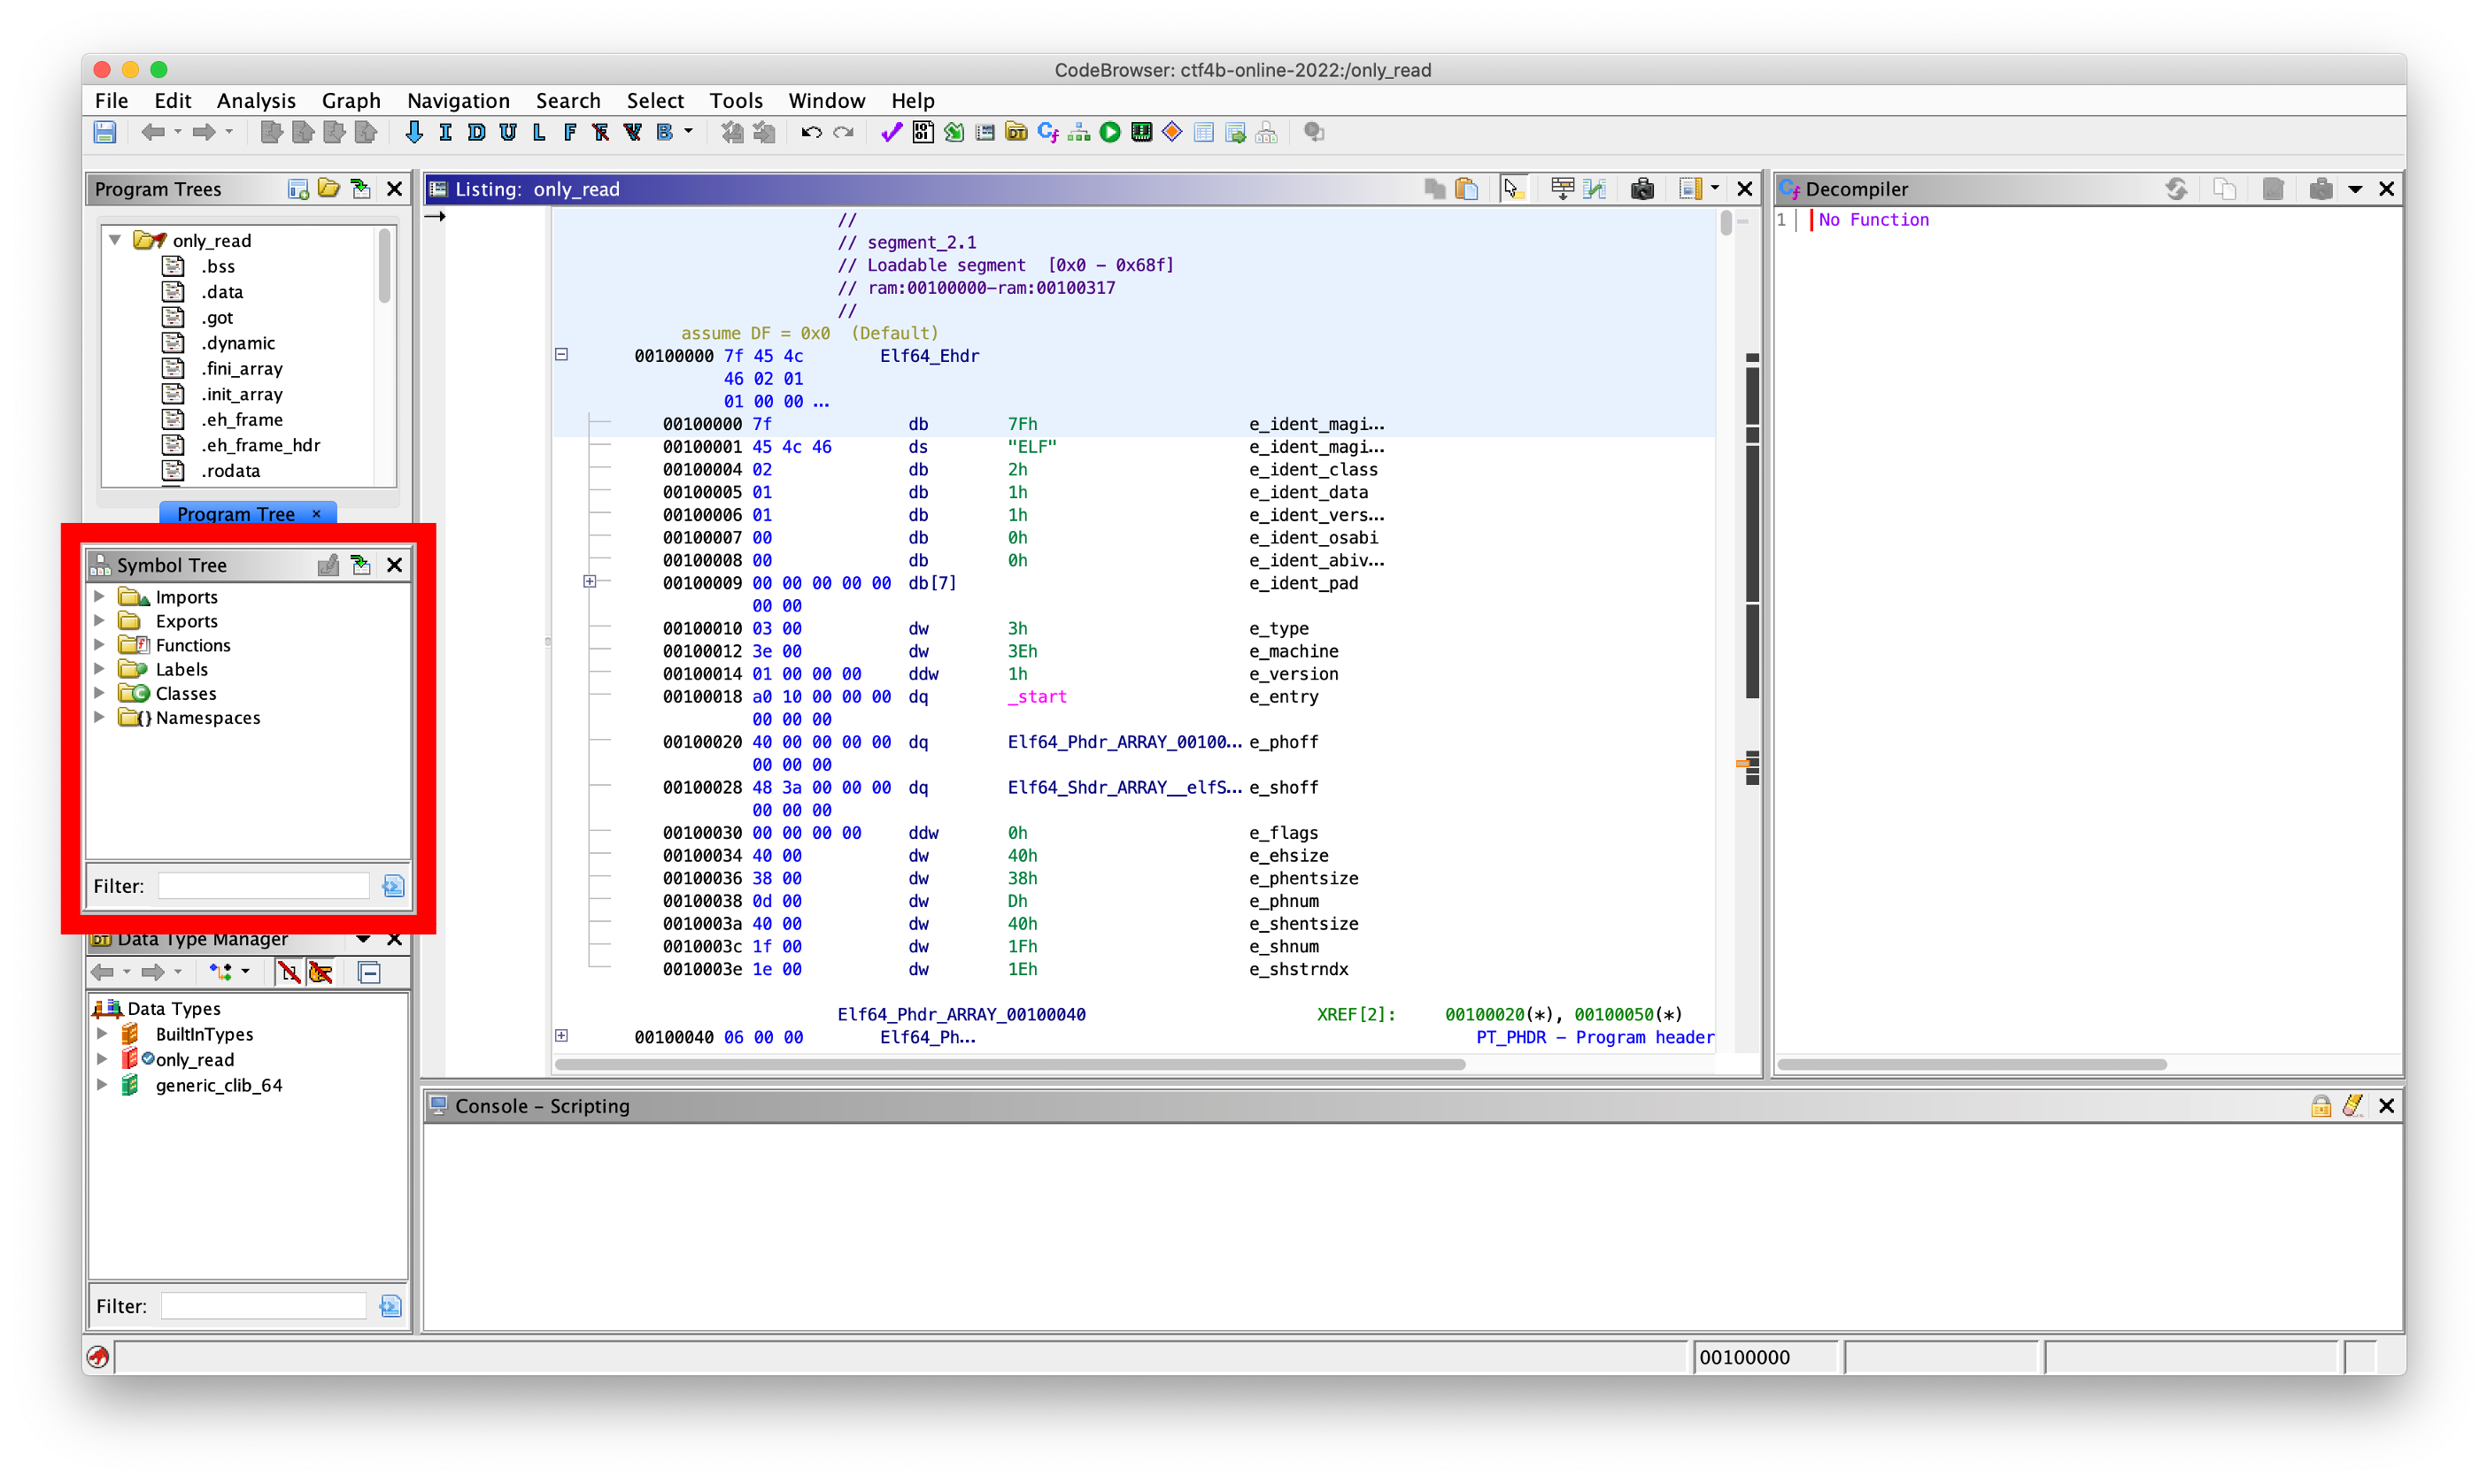Click the Decompiler export briefcase icon
The height and width of the screenshot is (1484, 2487).
click(x=2321, y=189)
